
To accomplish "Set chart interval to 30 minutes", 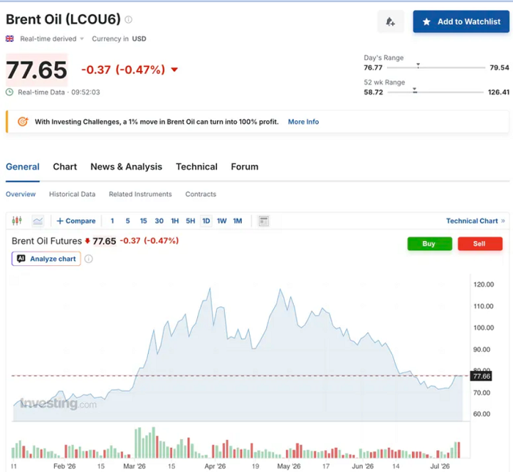I will pos(159,221).
